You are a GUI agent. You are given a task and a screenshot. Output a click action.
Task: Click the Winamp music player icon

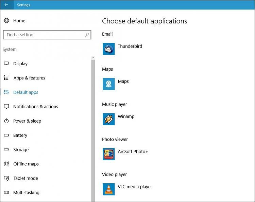click(x=108, y=119)
